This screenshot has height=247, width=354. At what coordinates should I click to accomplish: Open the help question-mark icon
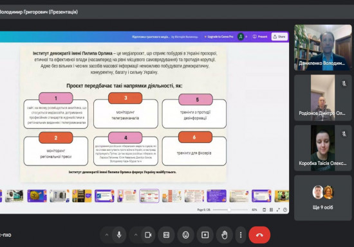285,210
